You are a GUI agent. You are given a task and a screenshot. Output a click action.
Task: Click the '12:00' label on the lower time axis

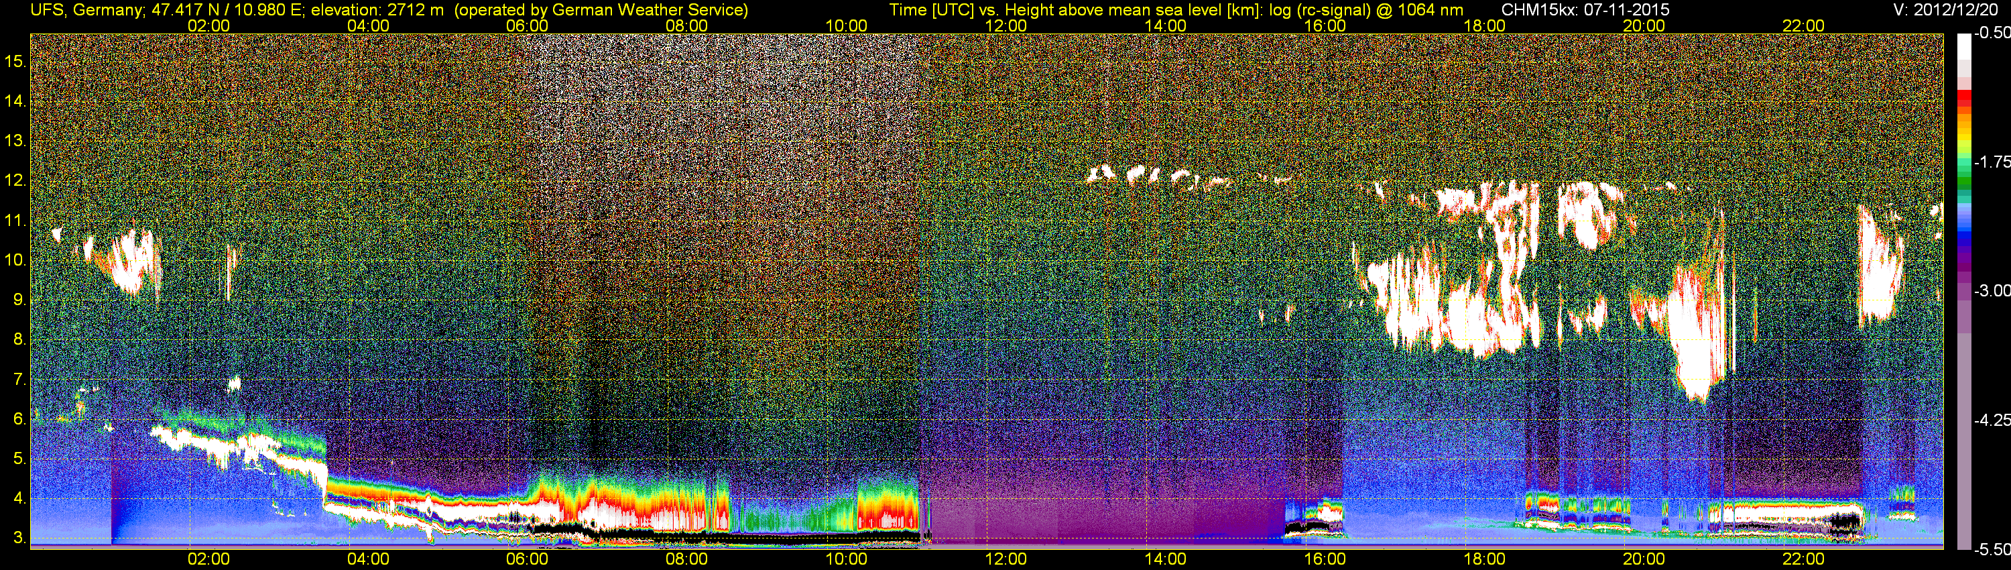click(x=1006, y=559)
